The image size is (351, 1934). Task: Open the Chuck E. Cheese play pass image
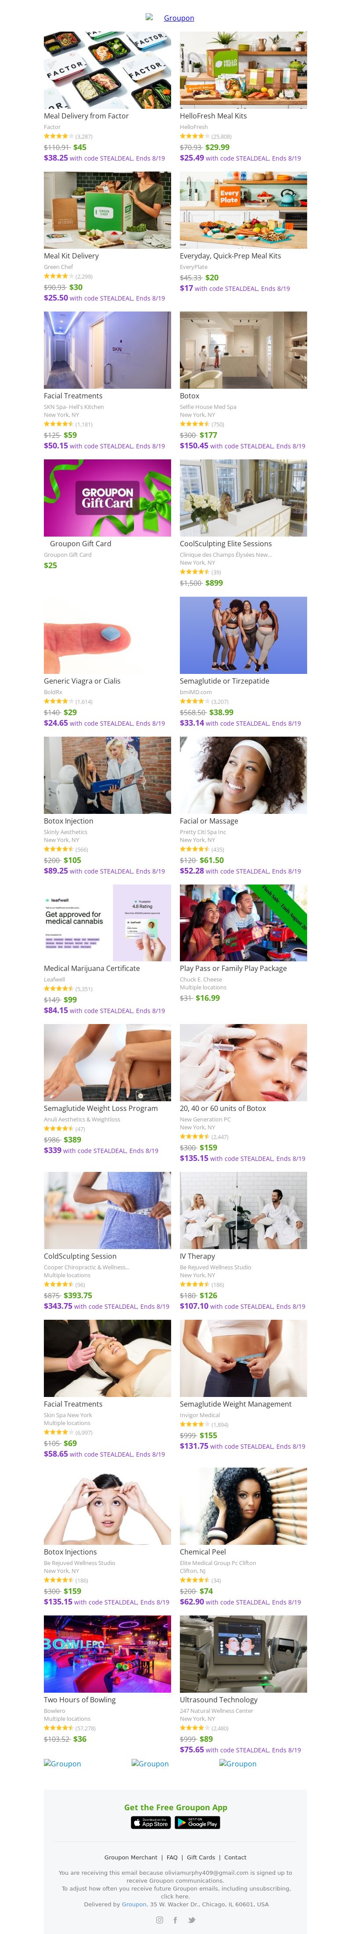[243, 922]
